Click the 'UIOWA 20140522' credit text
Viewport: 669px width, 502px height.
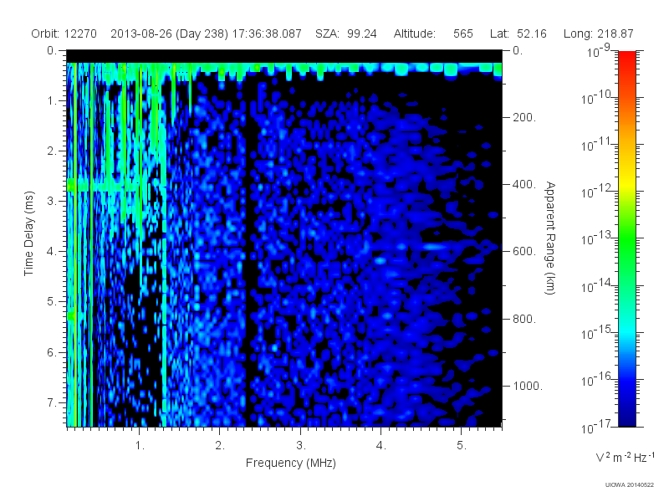tap(630, 485)
